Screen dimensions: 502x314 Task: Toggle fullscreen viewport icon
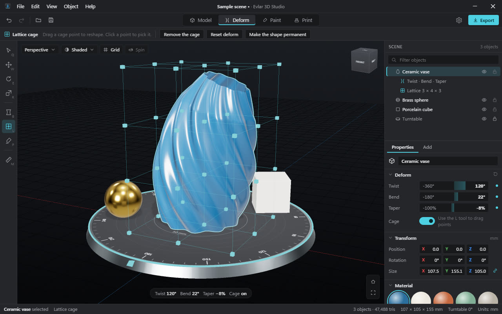tap(373, 293)
